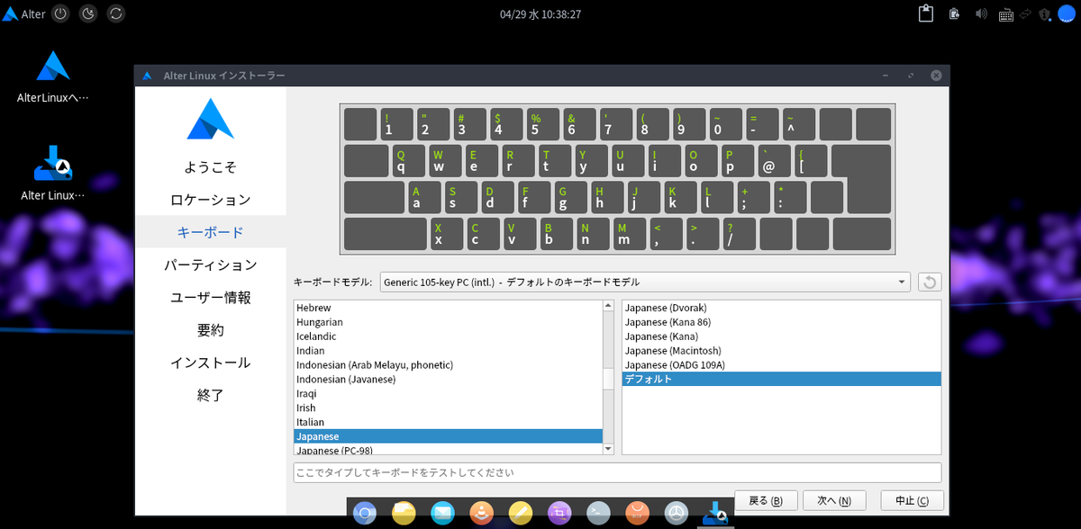Launch Chromium browser from the dock
1081x529 pixels.
pyautogui.click(x=364, y=514)
